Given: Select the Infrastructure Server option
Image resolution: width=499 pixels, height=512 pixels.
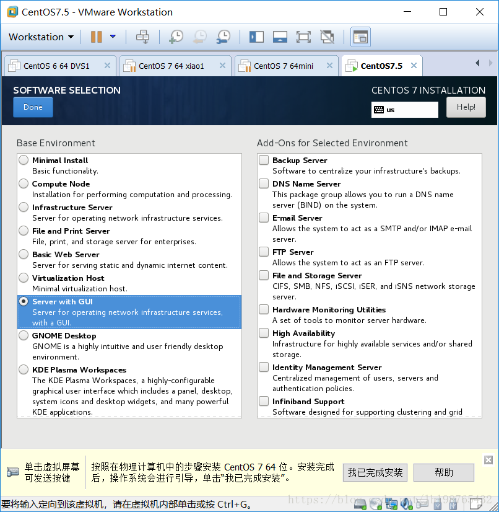Looking at the screenshot, I should click(24, 208).
